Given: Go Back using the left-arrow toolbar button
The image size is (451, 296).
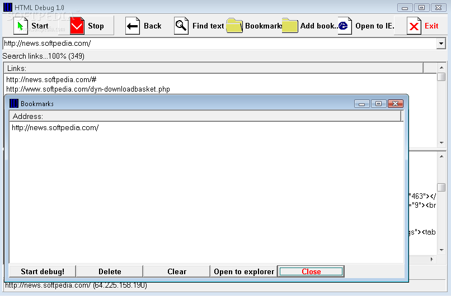Looking at the screenshot, I should coord(143,26).
